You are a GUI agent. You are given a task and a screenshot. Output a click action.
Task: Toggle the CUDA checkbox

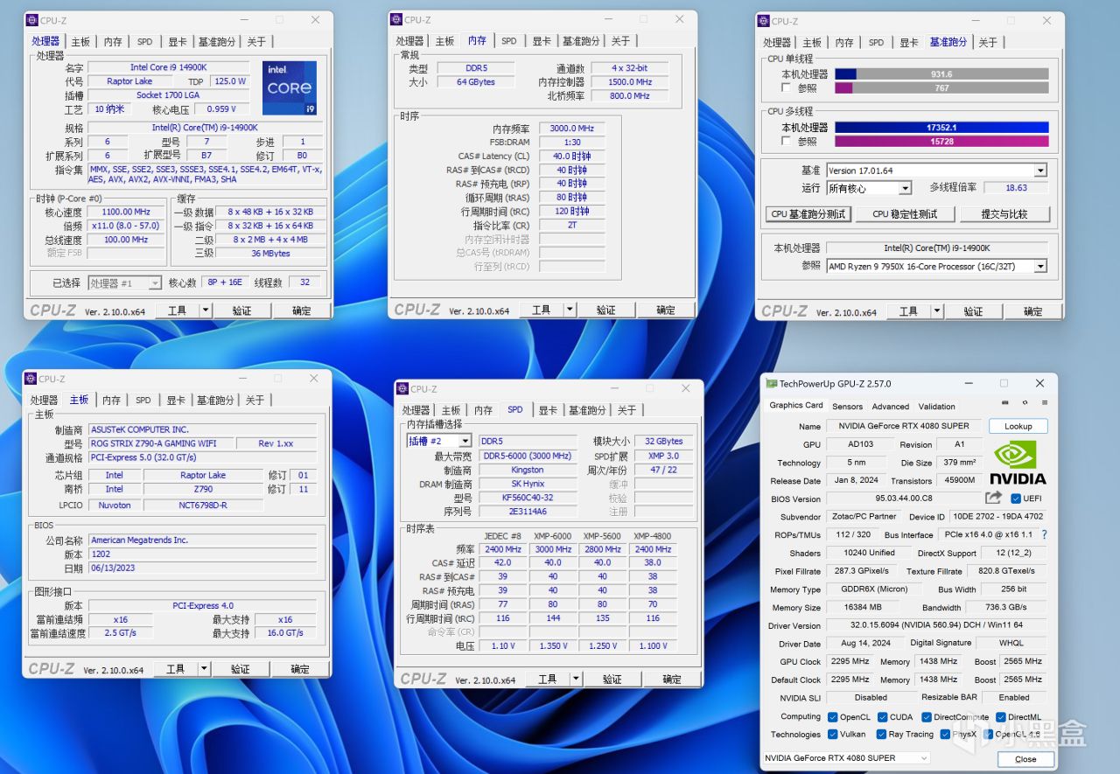[881, 717]
